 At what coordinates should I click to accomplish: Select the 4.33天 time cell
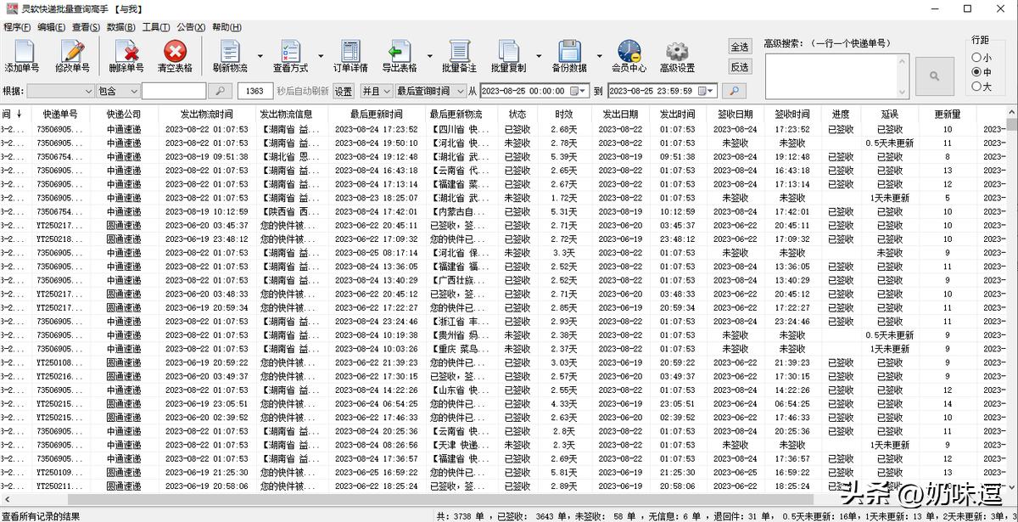pyautogui.click(x=564, y=404)
